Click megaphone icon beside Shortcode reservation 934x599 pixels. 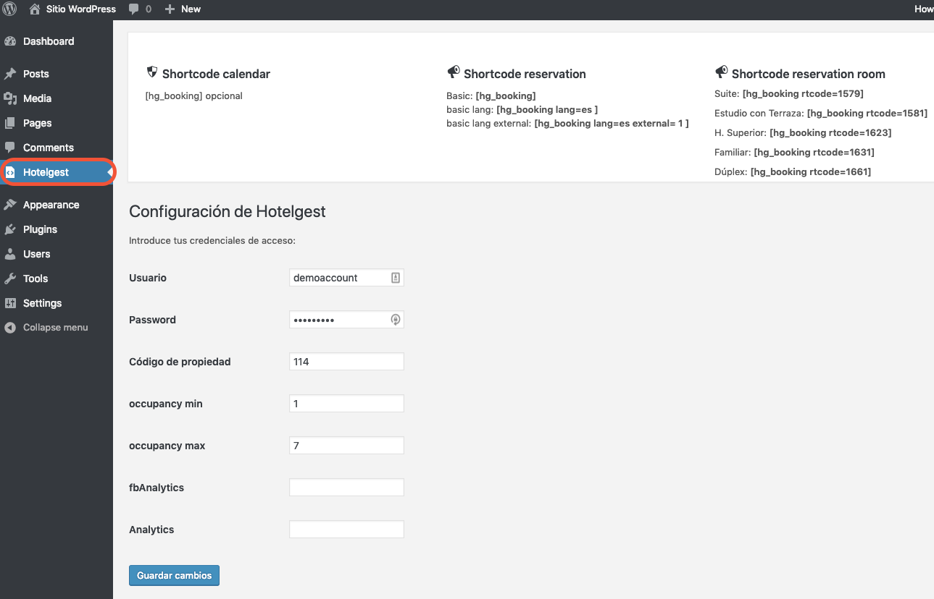pyautogui.click(x=454, y=72)
